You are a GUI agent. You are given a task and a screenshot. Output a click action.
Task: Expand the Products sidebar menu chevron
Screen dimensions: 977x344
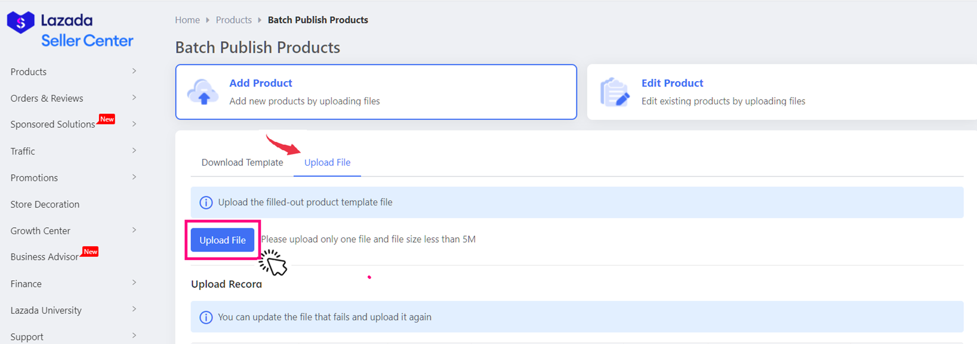click(134, 72)
